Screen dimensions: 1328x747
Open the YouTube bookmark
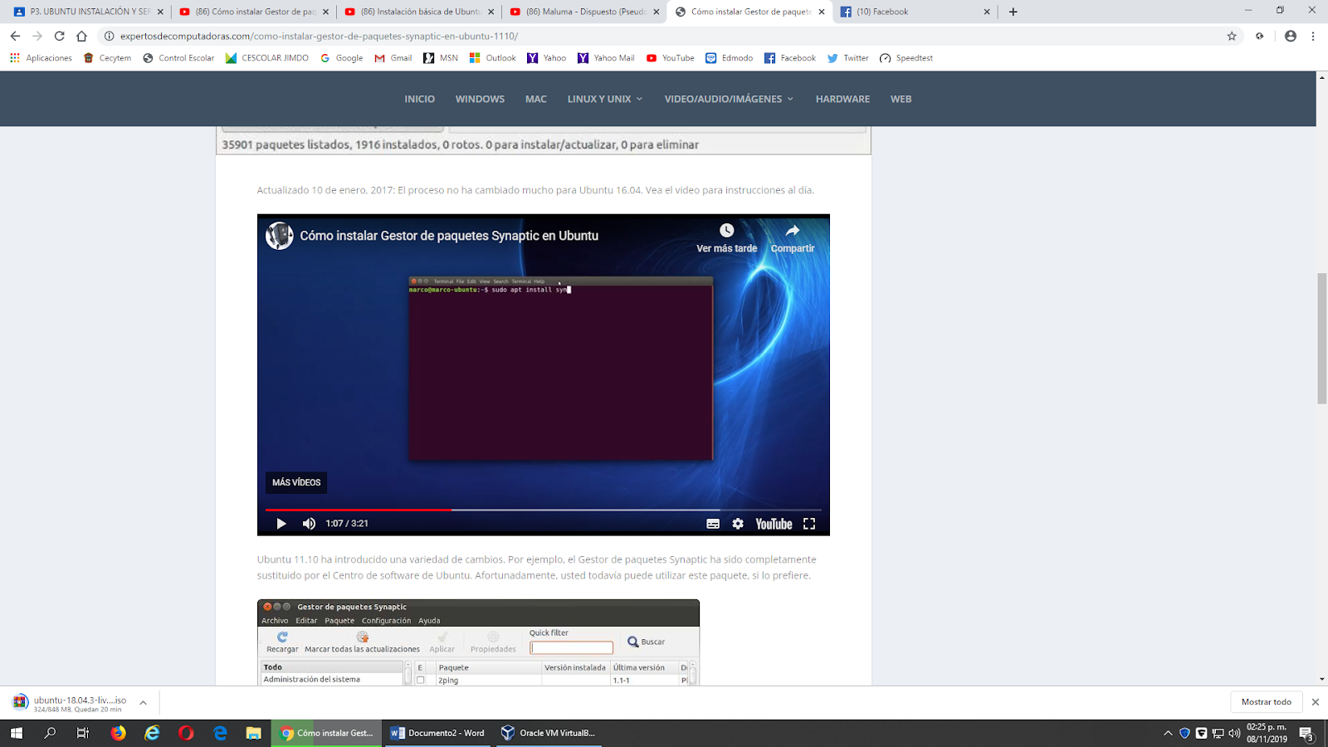click(670, 58)
